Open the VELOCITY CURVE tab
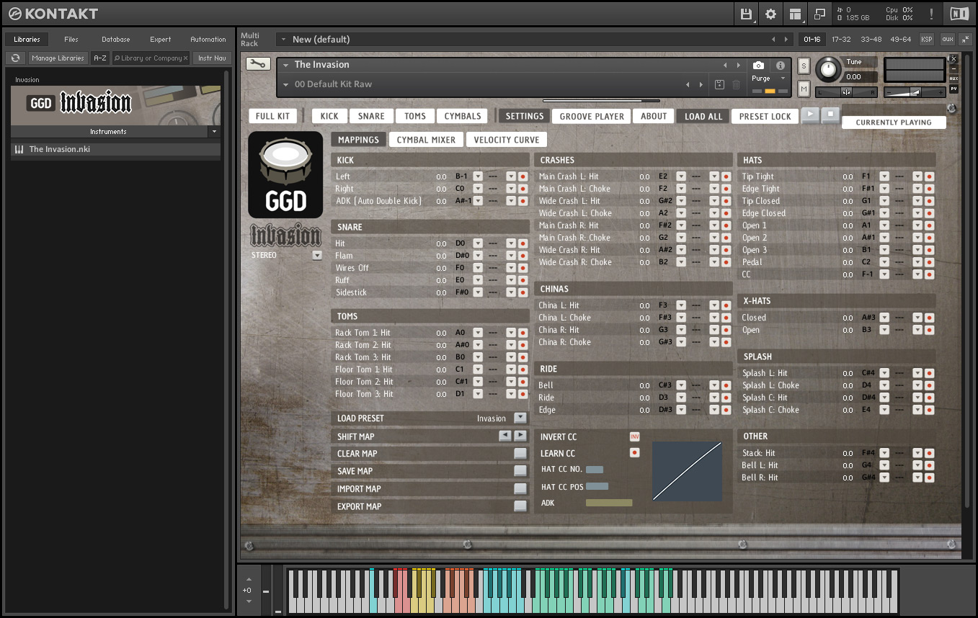Screen dimensions: 978x618 [x=507, y=140]
